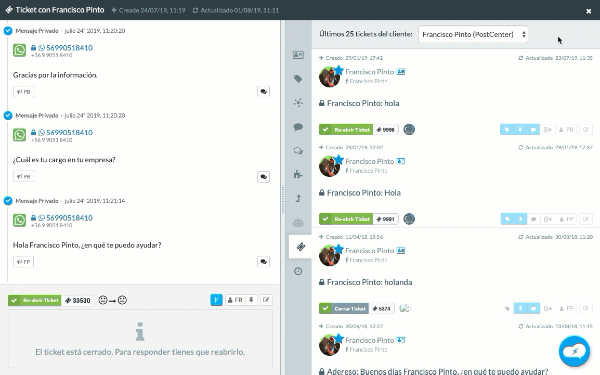The width and height of the screenshot is (600, 375).
Task: Open contact card icon beside Francisco Pinto, ticket 9991
Action: pos(401,161)
